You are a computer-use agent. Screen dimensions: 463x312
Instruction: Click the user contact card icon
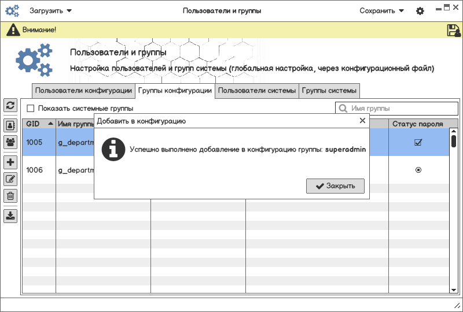[10, 125]
